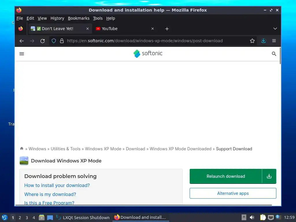Click the Utilities & Tools breadcrumb link
296x222 pixels.
[66, 149]
